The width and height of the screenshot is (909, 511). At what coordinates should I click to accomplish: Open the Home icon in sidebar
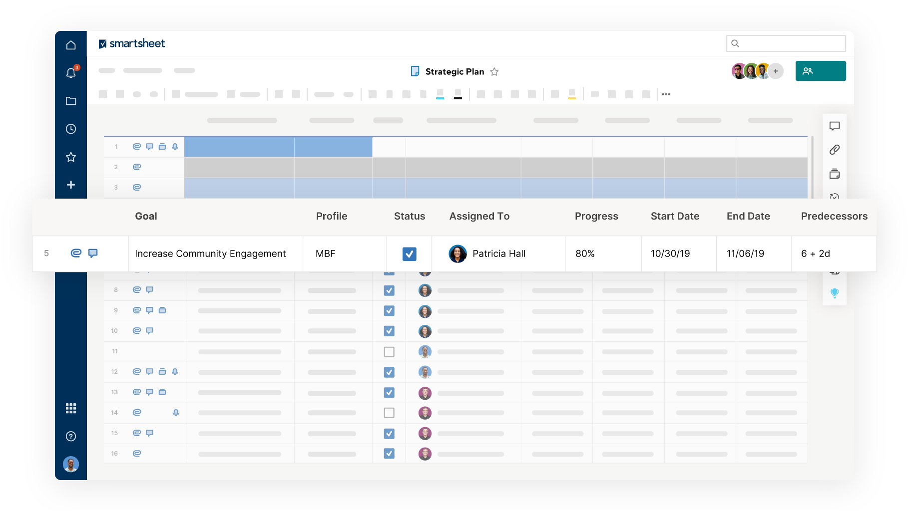pyautogui.click(x=71, y=45)
